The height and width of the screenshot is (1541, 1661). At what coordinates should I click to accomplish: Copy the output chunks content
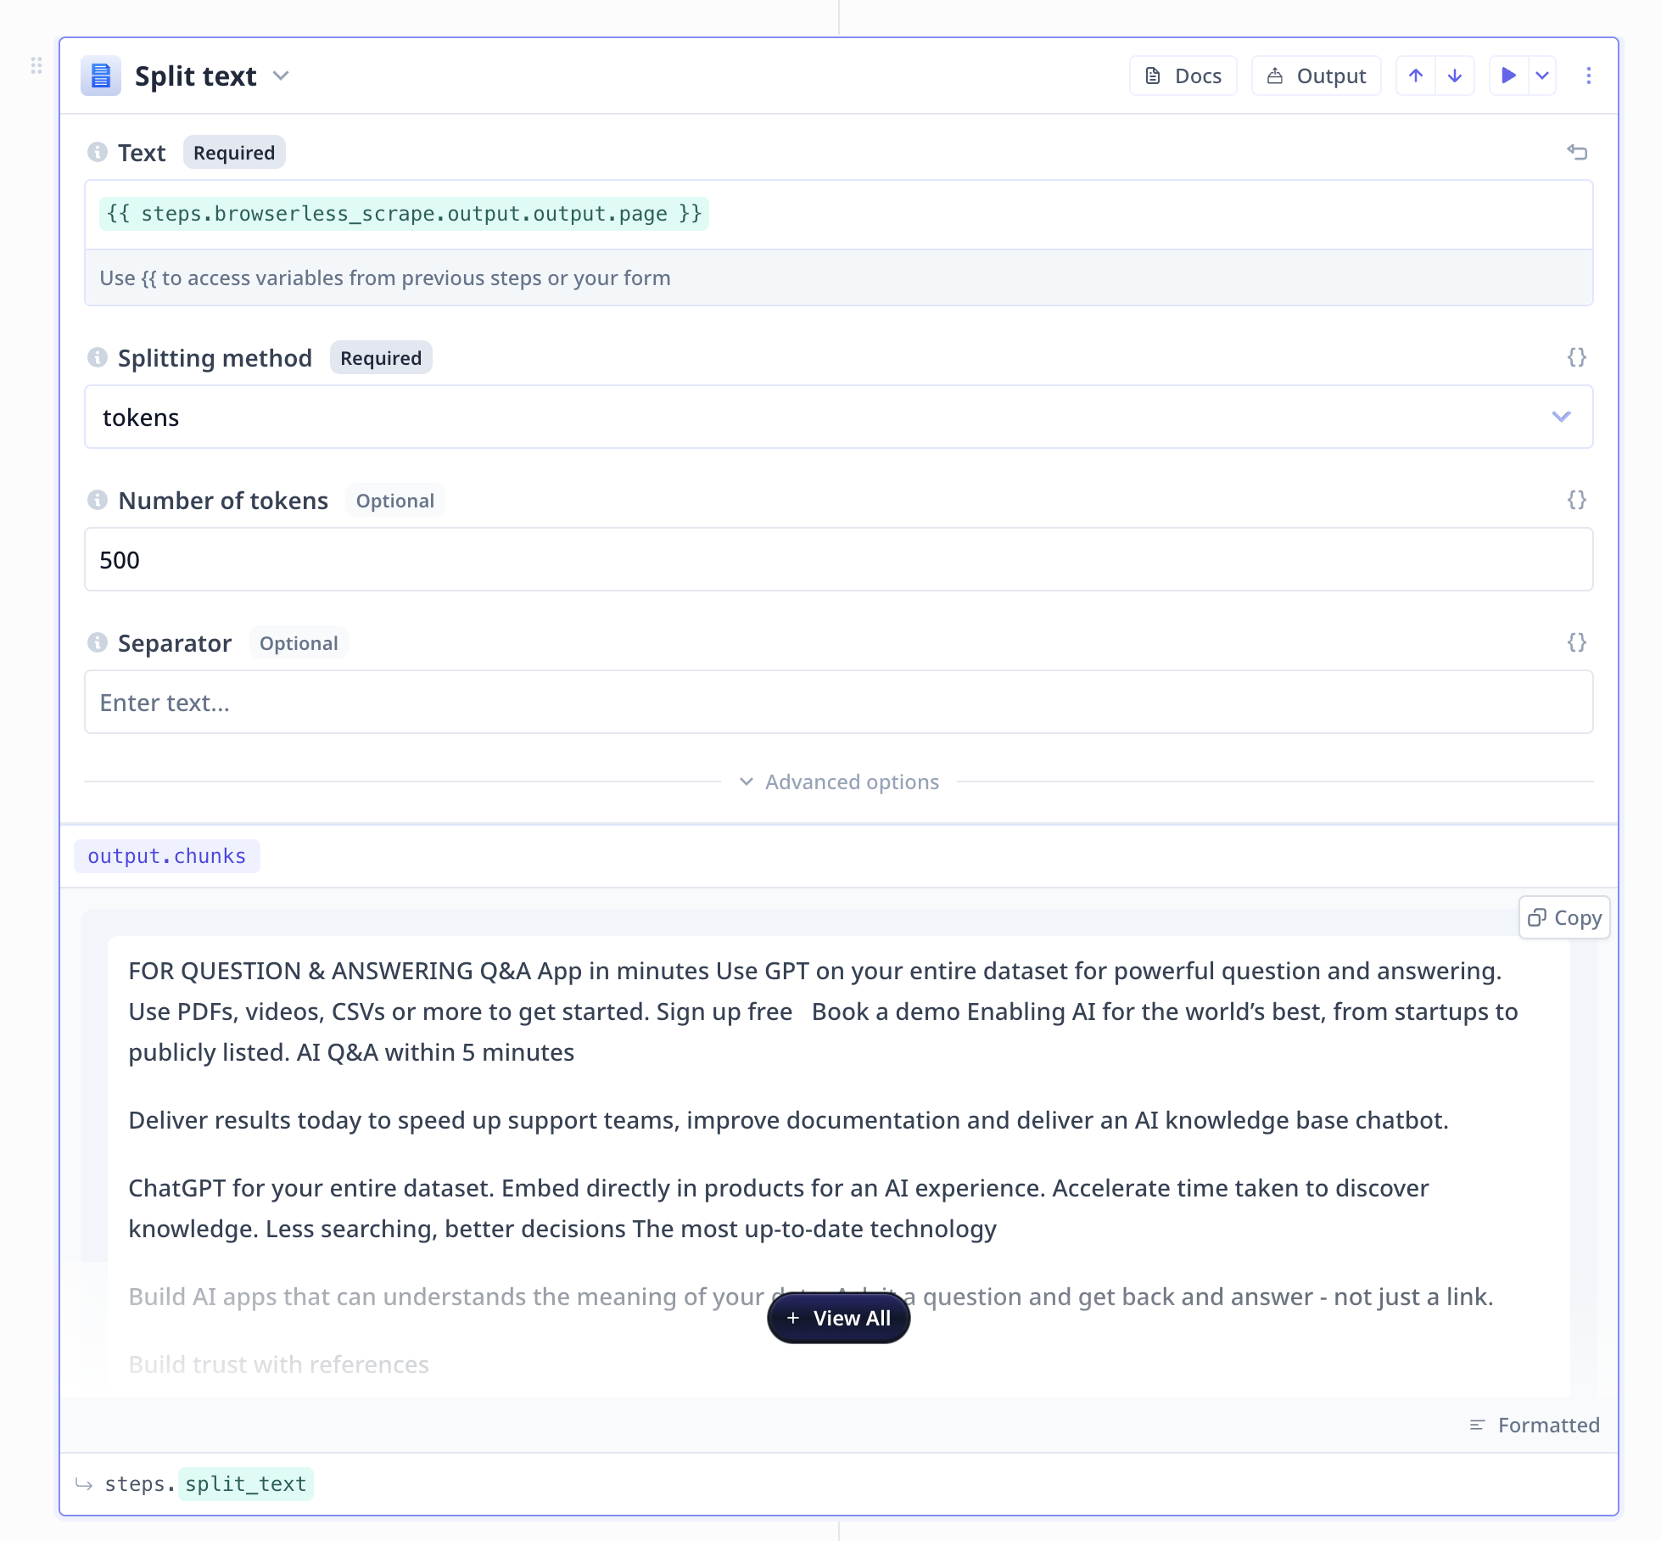click(1564, 917)
